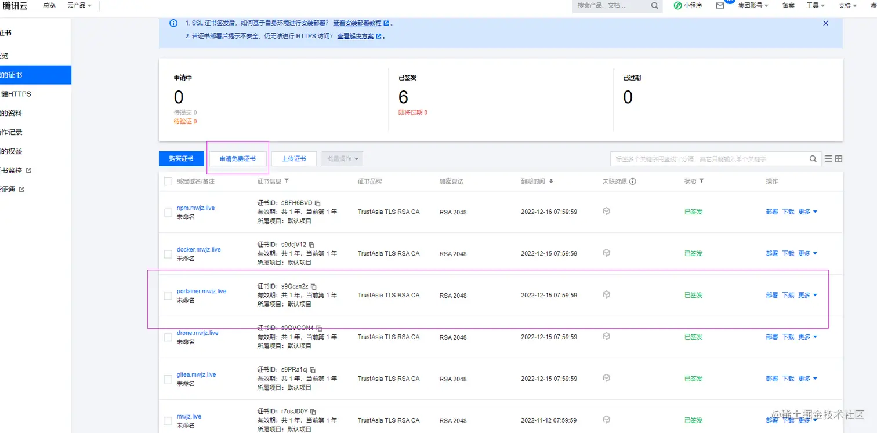The width and height of the screenshot is (877, 433).
Task: Expand the 集团账号 dropdown
Action: 753,5
